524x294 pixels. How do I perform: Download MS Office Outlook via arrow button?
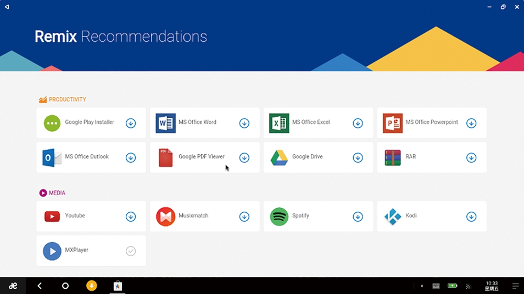tap(130, 157)
